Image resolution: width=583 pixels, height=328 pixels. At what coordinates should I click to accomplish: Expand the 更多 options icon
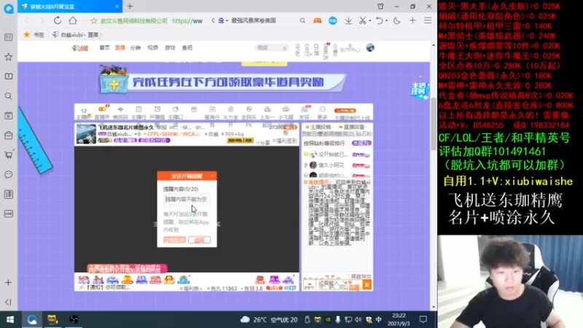click(322, 109)
